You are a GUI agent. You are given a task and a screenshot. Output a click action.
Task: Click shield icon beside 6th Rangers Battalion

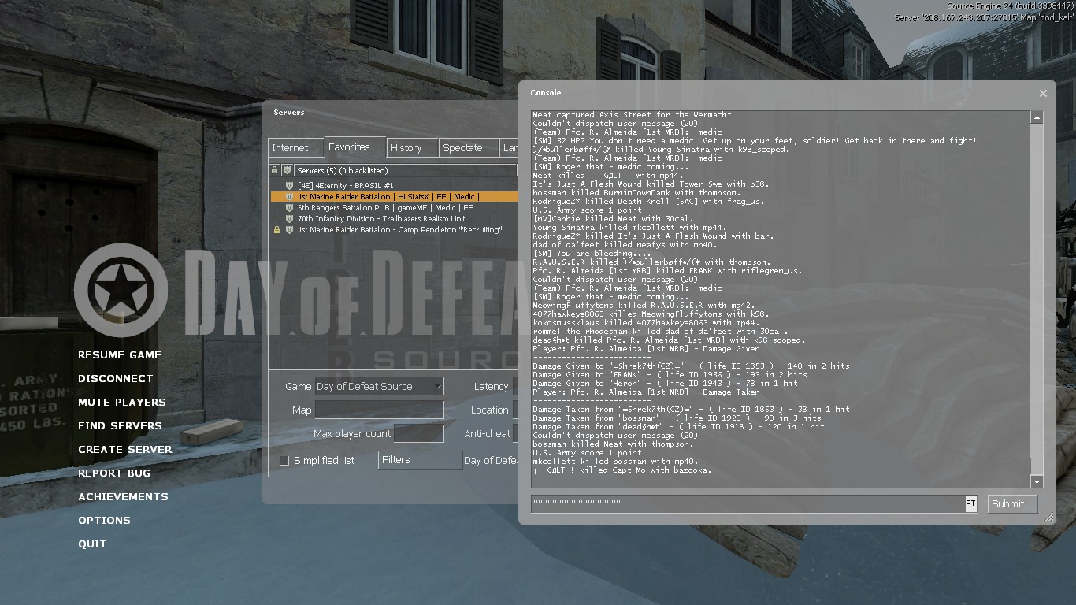point(289,208)
